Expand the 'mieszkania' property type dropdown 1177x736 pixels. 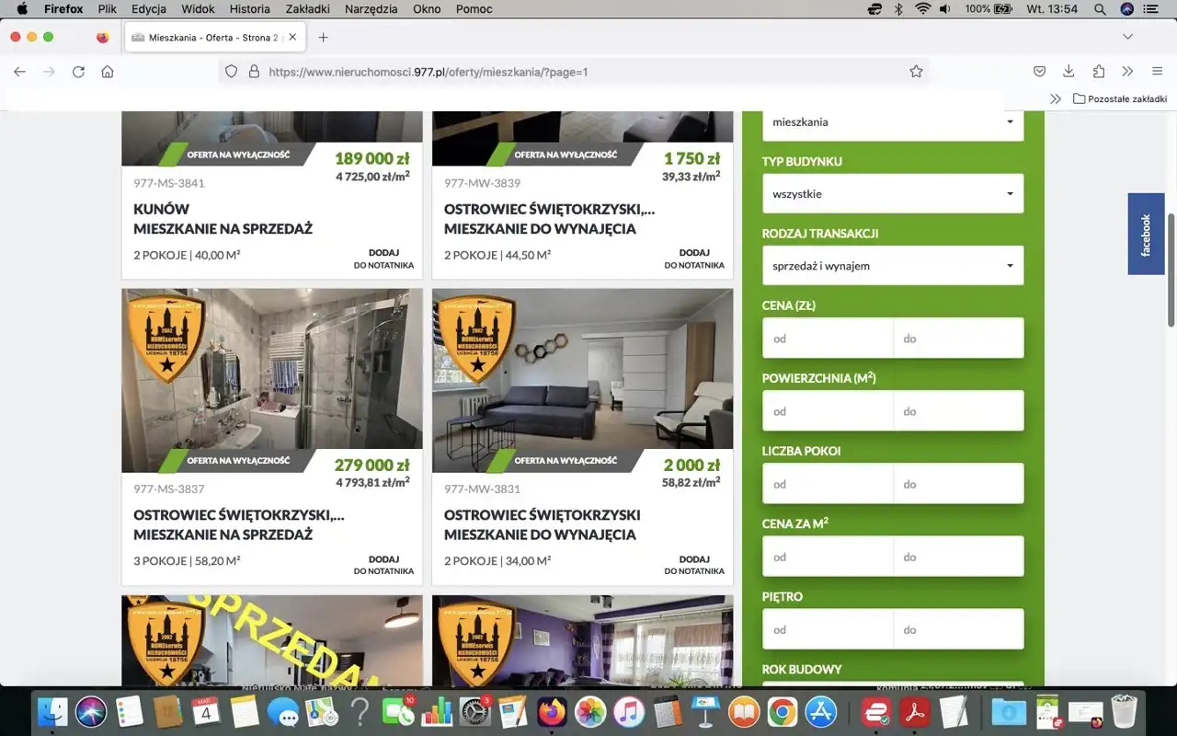click(x=892, y=122)
